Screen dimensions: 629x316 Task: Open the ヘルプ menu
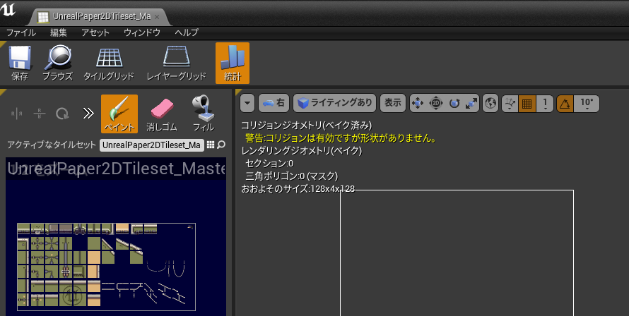tap(187, 33)
